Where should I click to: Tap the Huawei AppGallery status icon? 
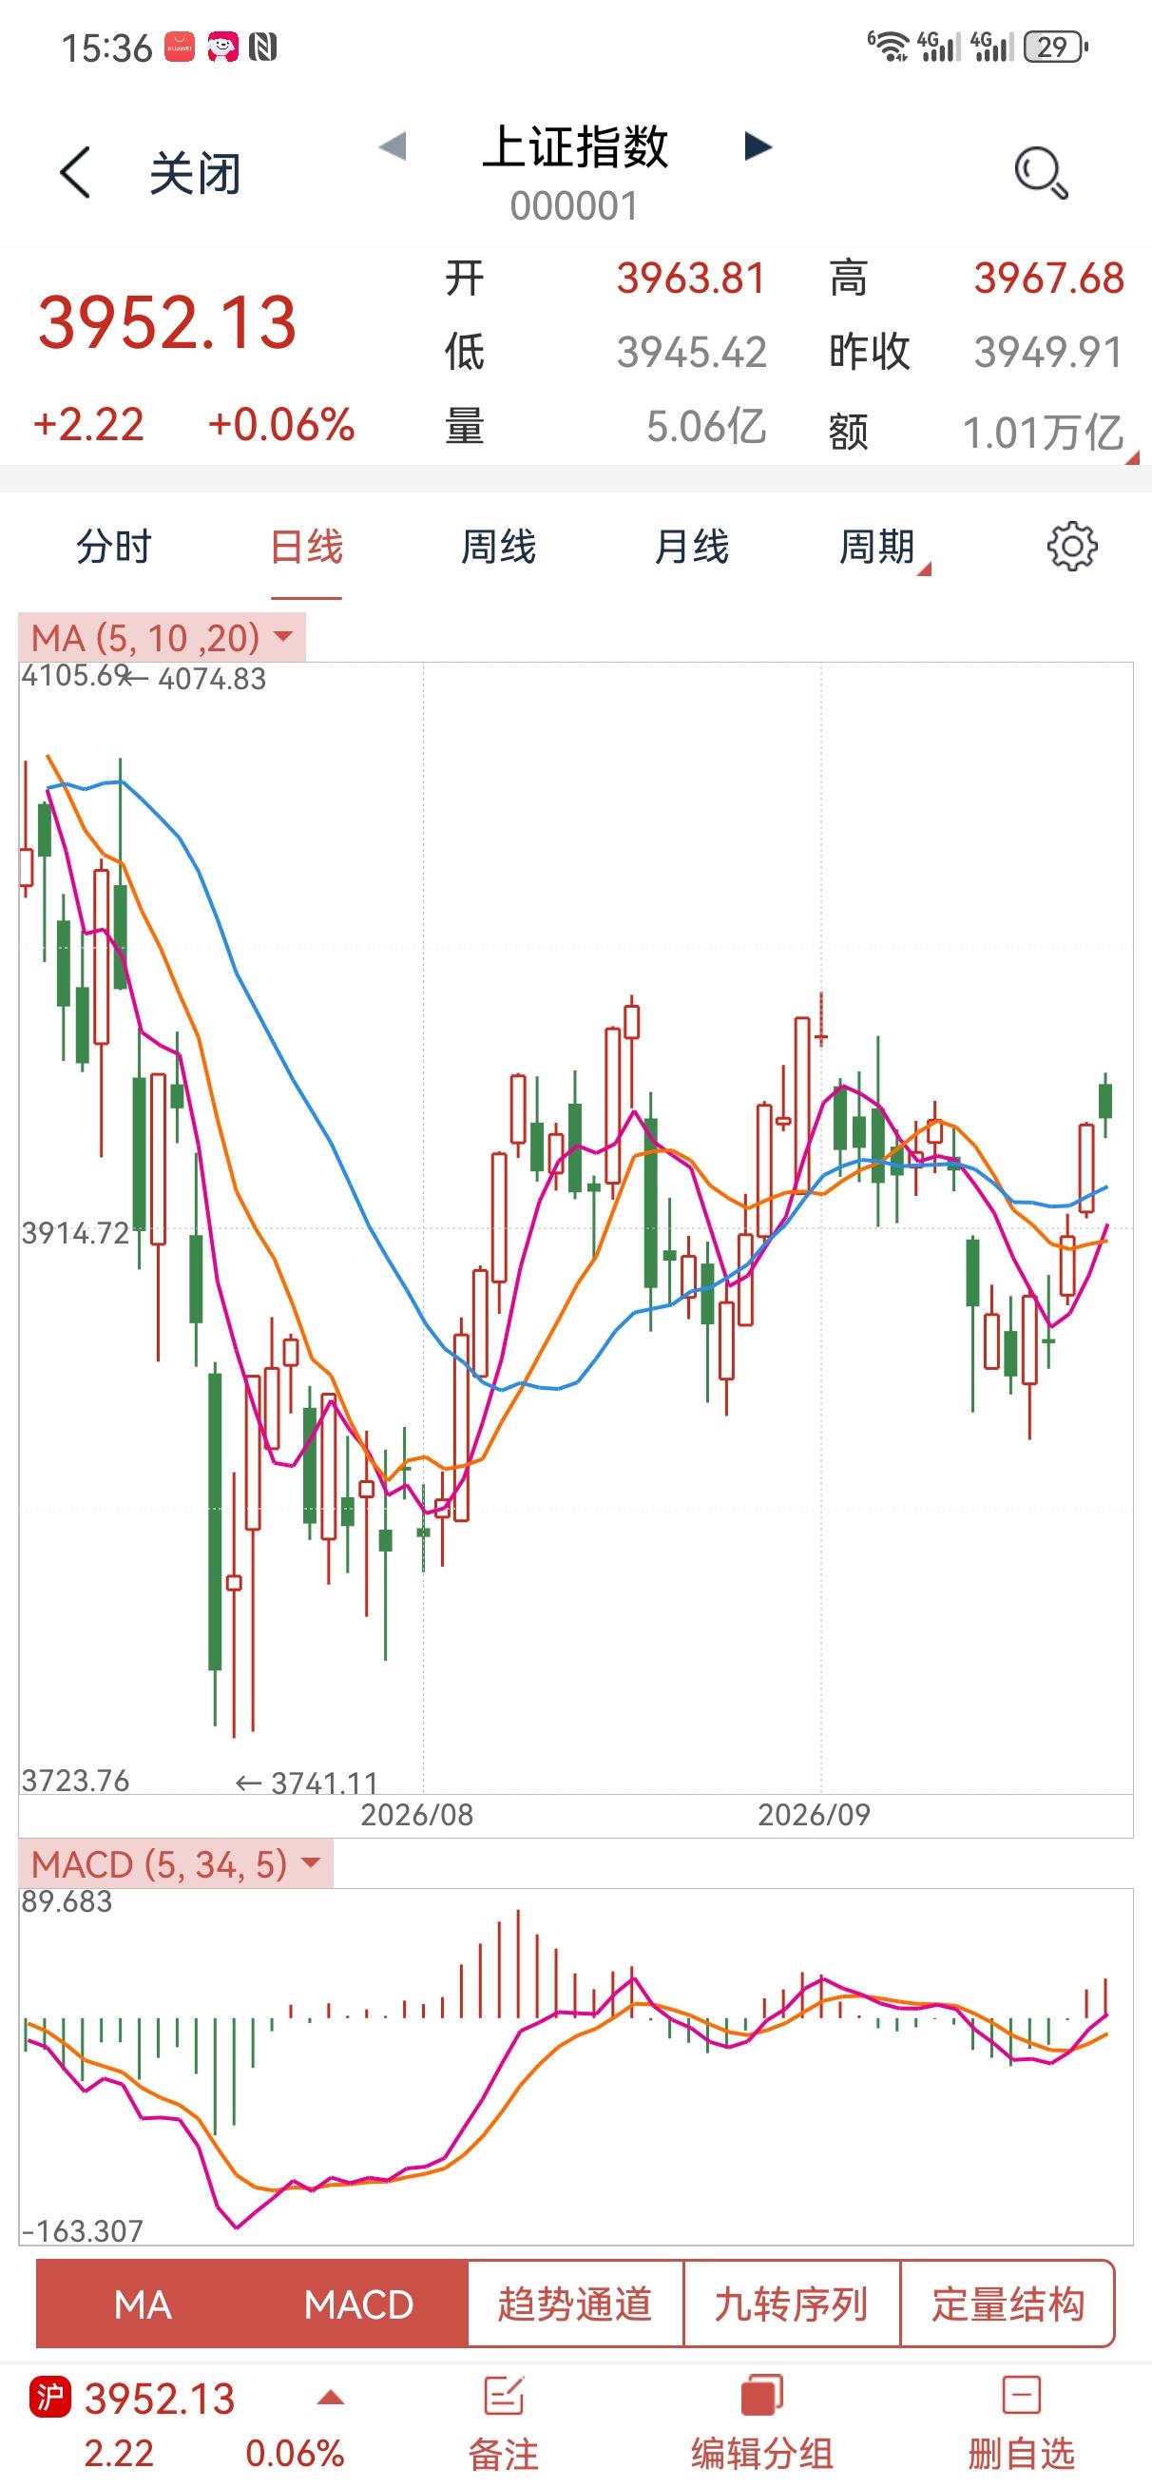click(180, 47)
